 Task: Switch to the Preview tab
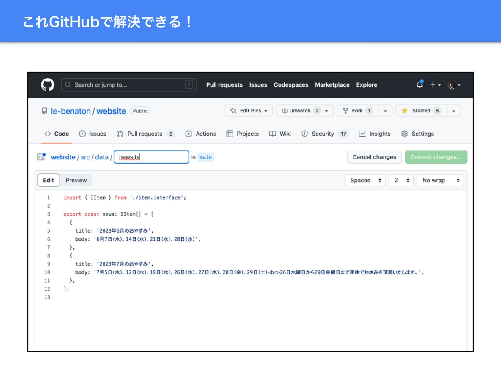point(76,180)
